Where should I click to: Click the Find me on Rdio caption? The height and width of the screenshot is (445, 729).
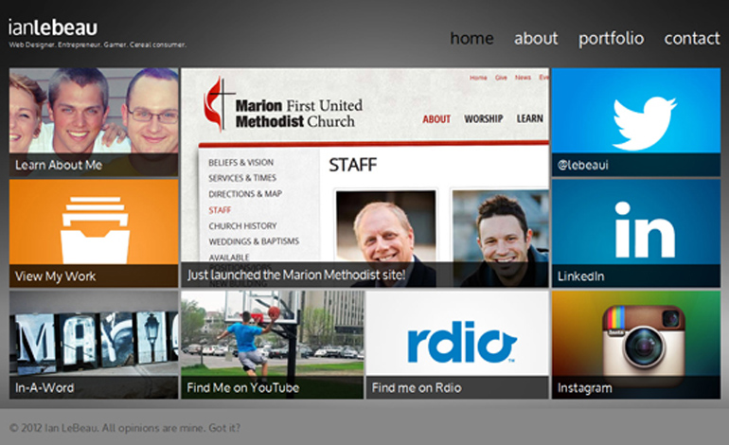pyautogui.click(x=417, y=387)
